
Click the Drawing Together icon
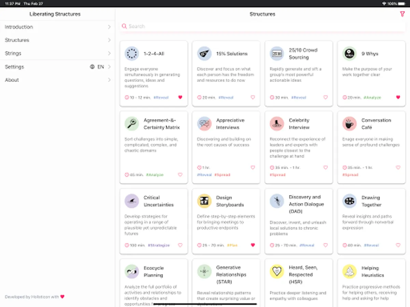pyautogui.click(x=350, y=201)
